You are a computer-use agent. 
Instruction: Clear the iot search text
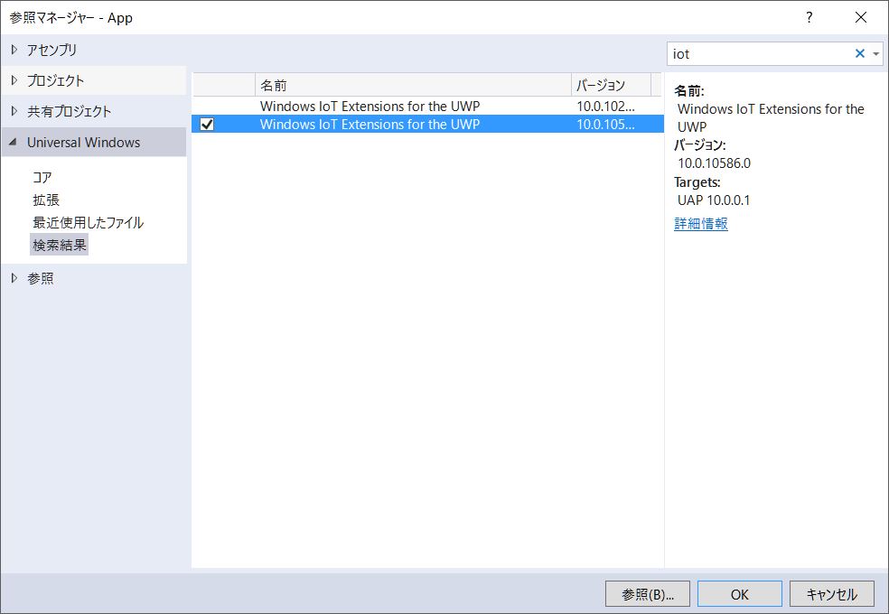[859, 53]
